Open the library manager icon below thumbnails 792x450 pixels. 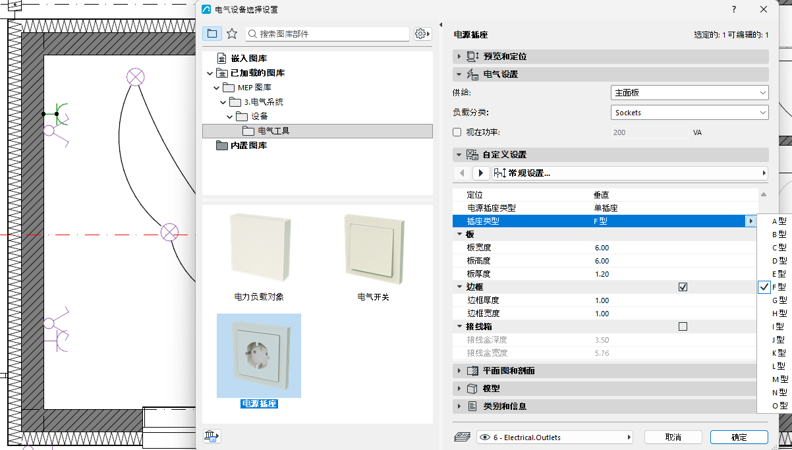pos(212,436)
